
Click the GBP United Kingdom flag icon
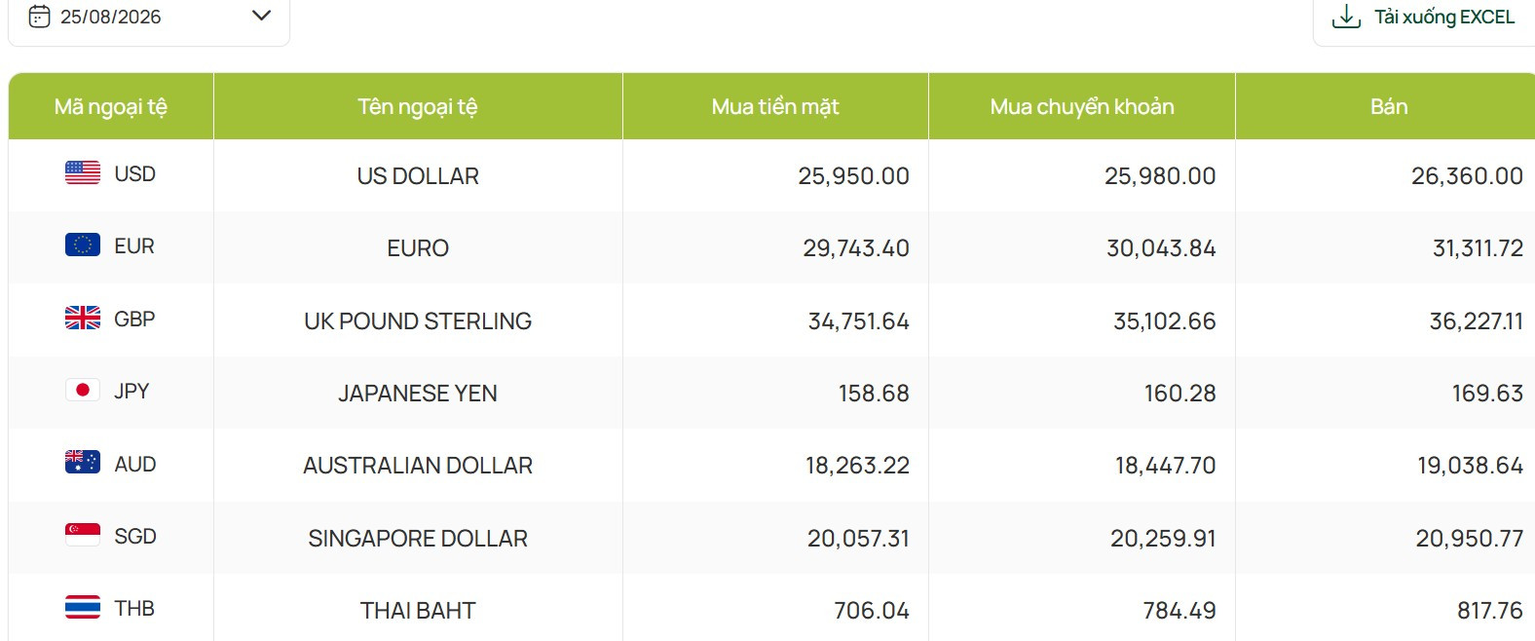(83, 318)
